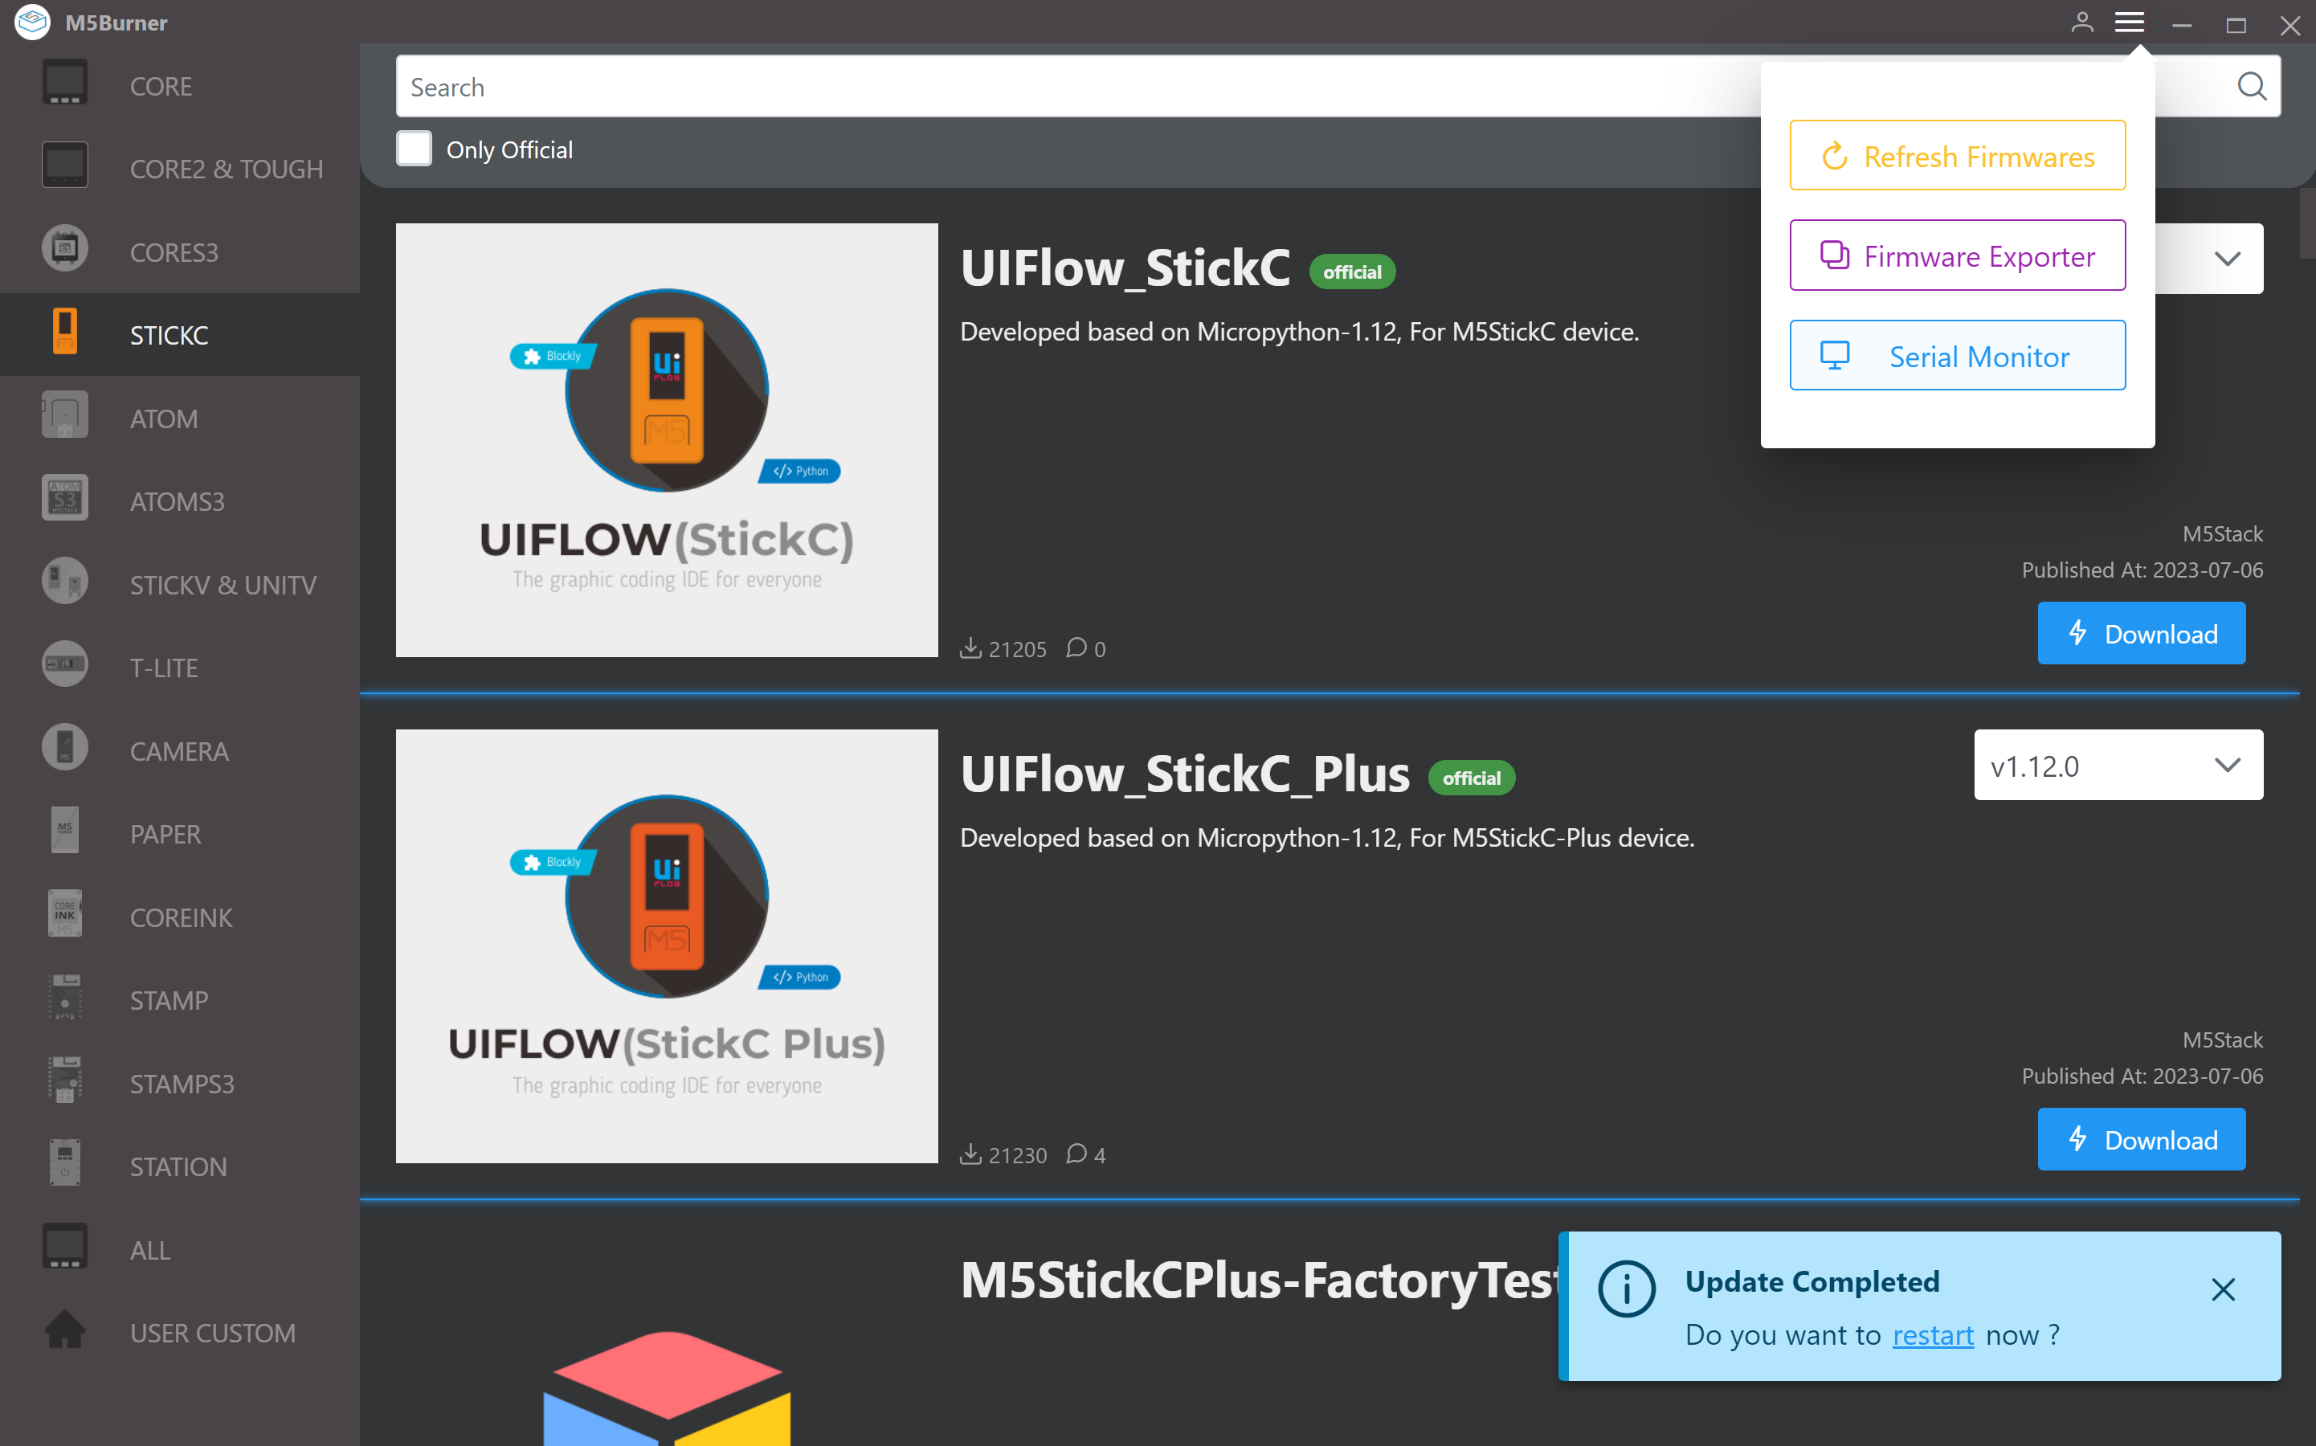Switch to the STICKC category label
Screen dimensions: 2316x1446
click(x=170, y=336)
